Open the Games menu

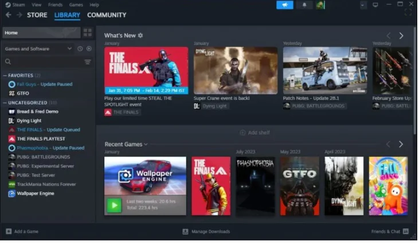click(76, 5)
